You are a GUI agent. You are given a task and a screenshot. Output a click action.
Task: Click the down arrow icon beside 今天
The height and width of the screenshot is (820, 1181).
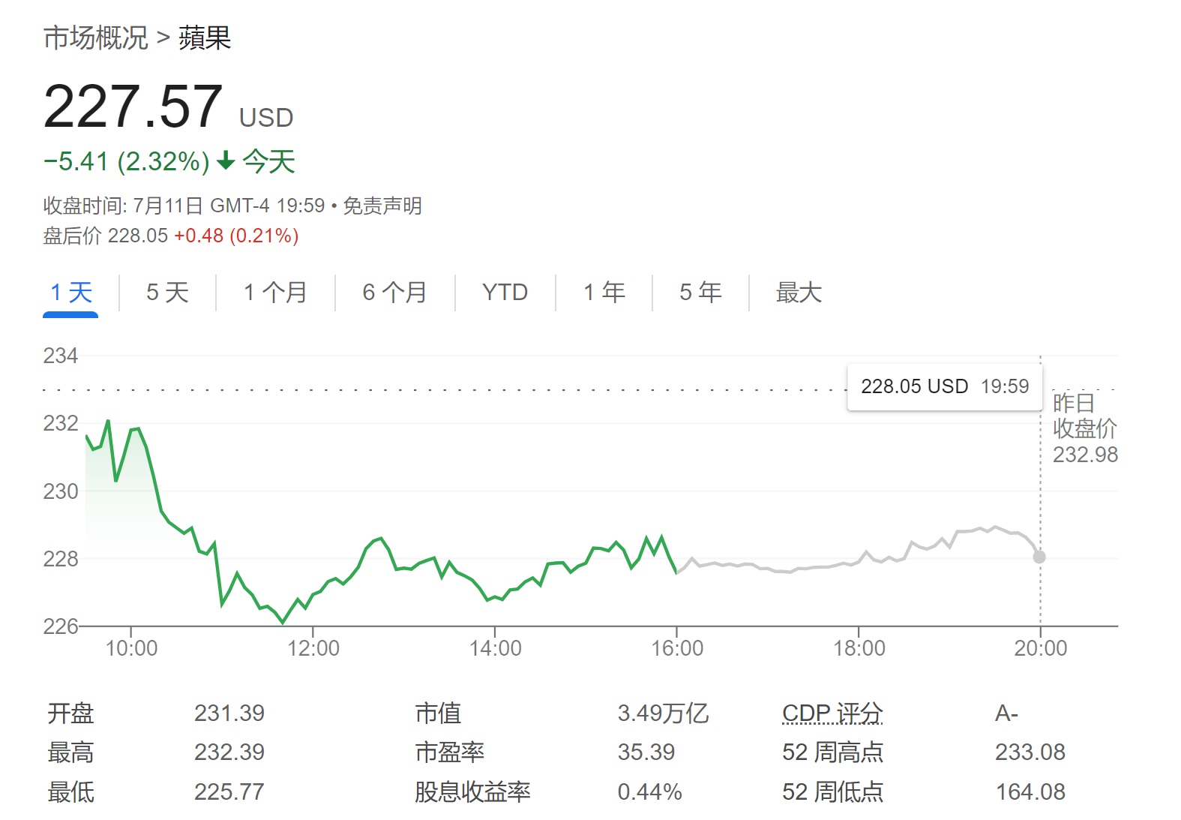coord(226,161)
